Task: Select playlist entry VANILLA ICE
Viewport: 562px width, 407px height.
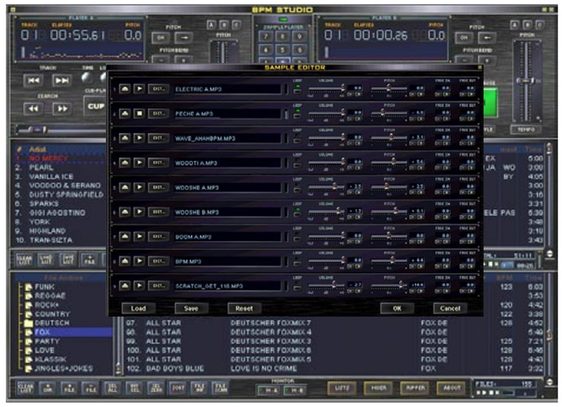Action: pos(51,176)
